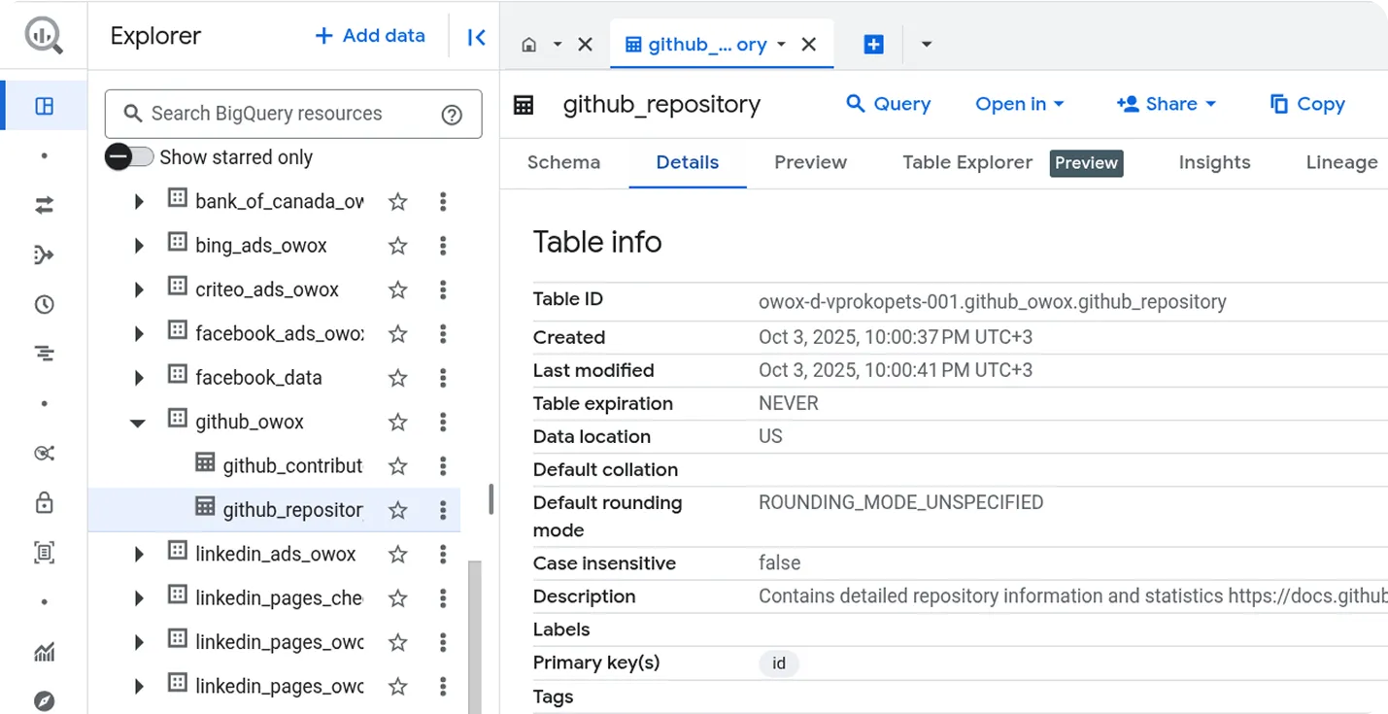Click the Query button
Image resolution: width=1388 pixels, height=714 pixels.
tap(888, 104)
